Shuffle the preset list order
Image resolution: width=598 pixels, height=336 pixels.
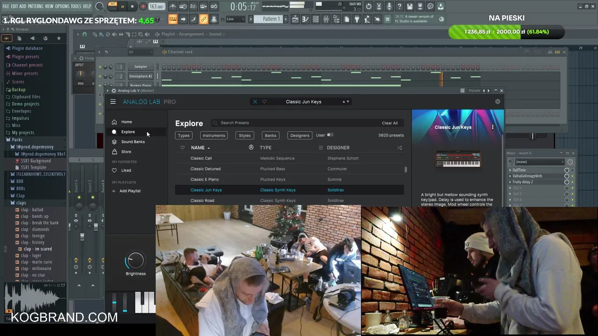[399, 147]
